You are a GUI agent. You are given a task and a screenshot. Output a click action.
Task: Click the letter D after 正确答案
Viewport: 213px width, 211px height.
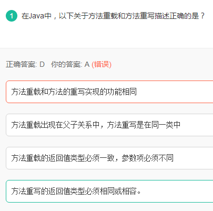[42, 64]
